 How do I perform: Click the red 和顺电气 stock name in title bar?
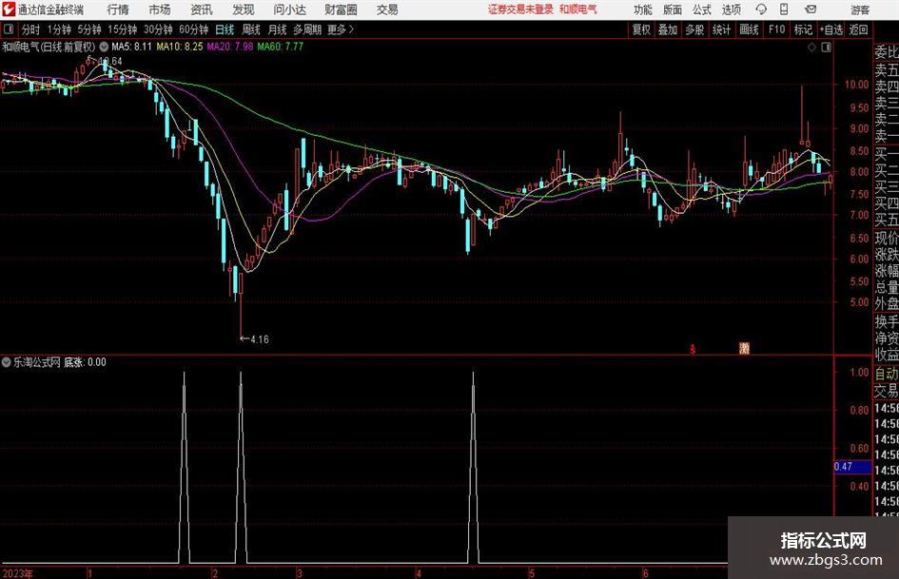pyautogui.click(x=578, y=10)
